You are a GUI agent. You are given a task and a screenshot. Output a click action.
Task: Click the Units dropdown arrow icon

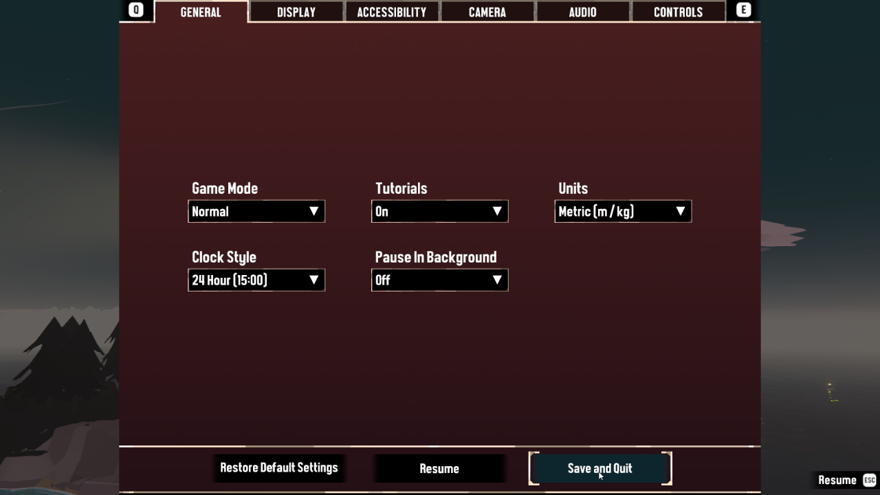point(680,211)
